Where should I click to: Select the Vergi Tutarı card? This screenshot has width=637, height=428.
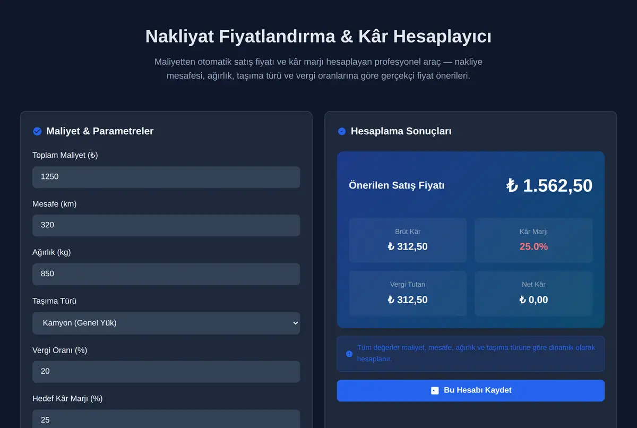[408, 294]
